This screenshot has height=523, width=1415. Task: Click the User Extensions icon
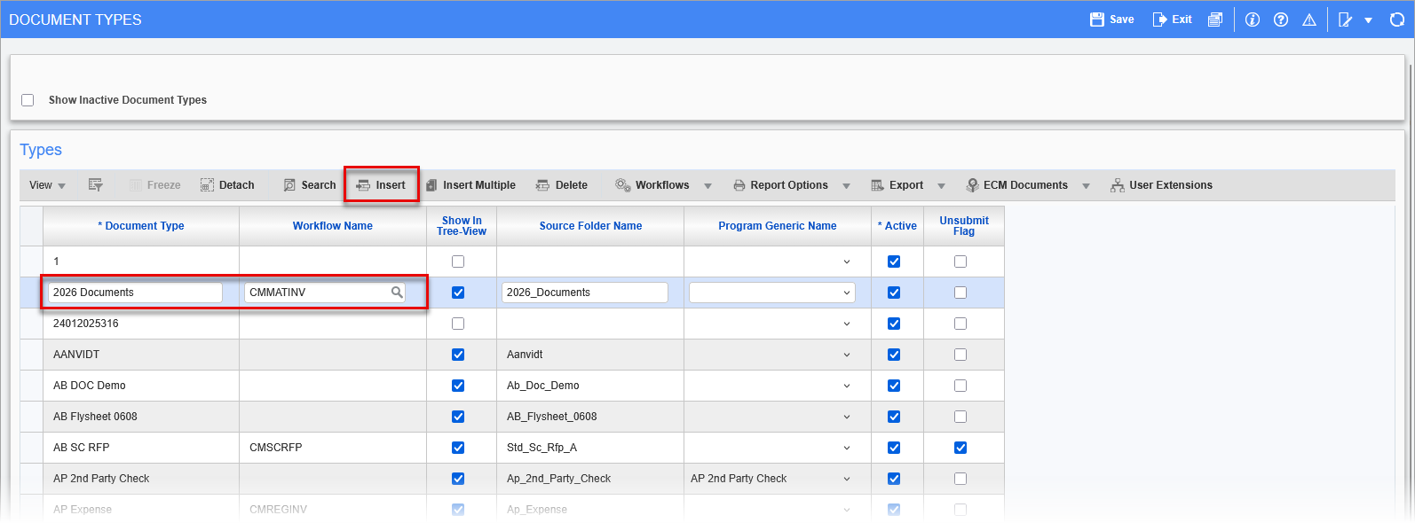tap(1118, 185)
